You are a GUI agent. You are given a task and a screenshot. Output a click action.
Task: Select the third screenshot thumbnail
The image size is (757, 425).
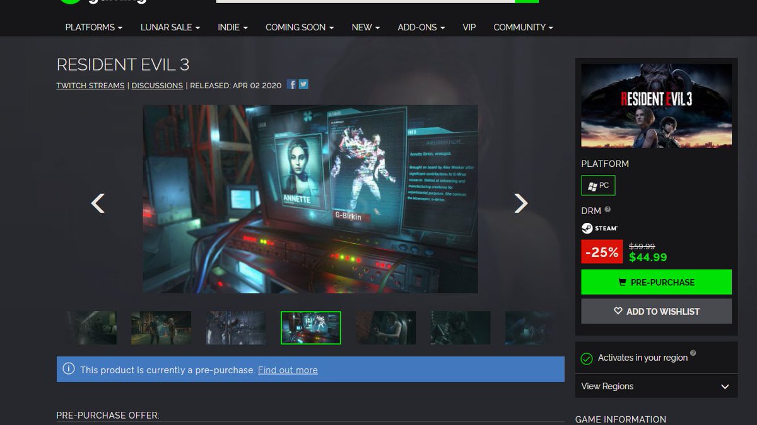click(x=235, y=327)
